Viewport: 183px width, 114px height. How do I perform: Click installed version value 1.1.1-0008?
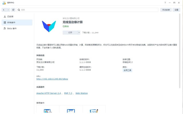click(x=85, y=62)
